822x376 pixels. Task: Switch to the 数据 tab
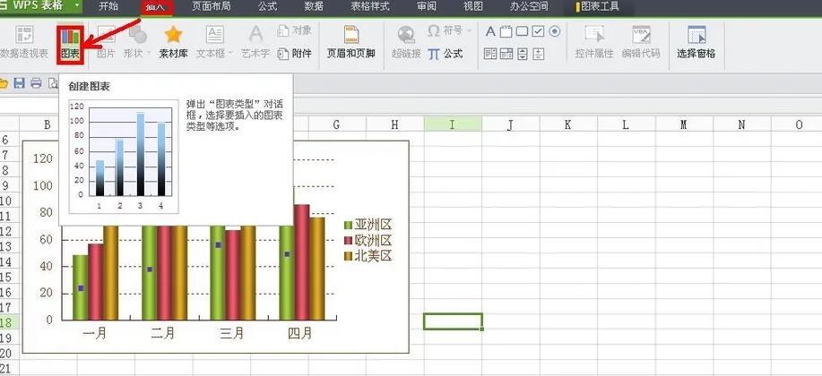[x=314, y=6]
